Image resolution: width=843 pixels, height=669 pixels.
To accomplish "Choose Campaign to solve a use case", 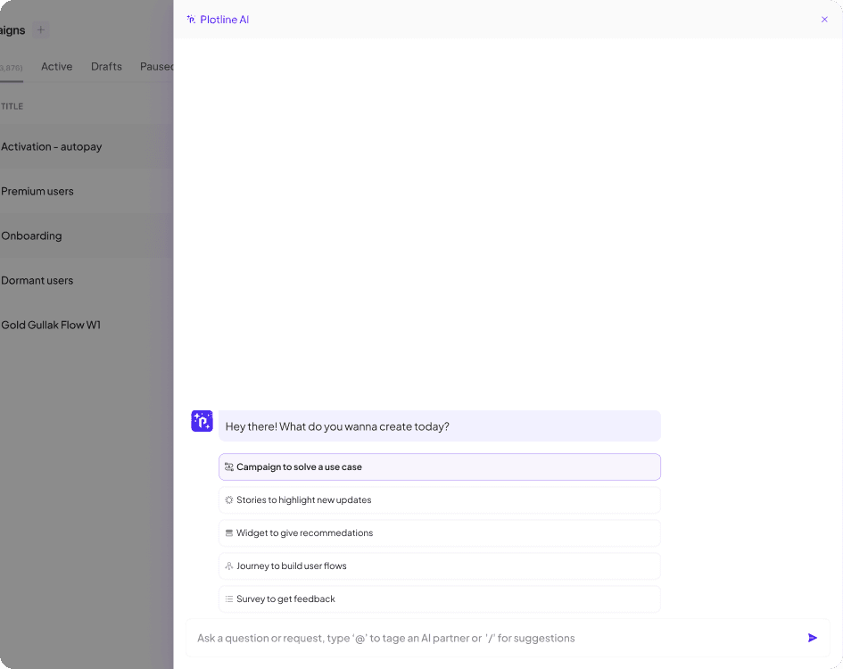I will click(439, 467).
